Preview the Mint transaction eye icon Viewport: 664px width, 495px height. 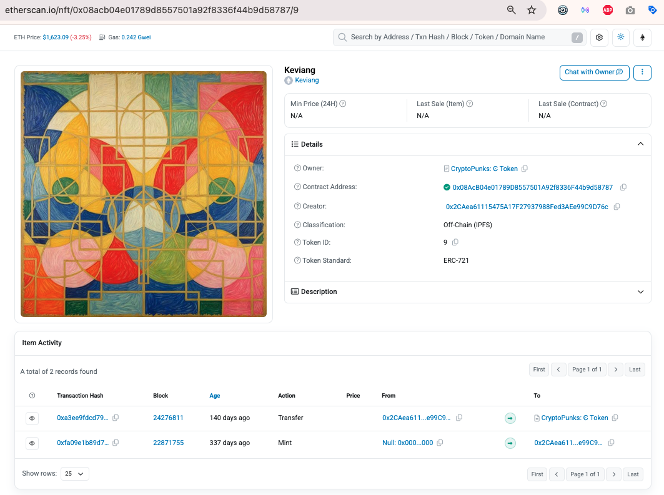point(32,443)
